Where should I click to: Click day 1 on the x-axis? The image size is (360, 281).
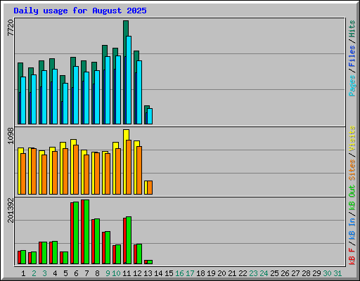[x=23, y=273]
